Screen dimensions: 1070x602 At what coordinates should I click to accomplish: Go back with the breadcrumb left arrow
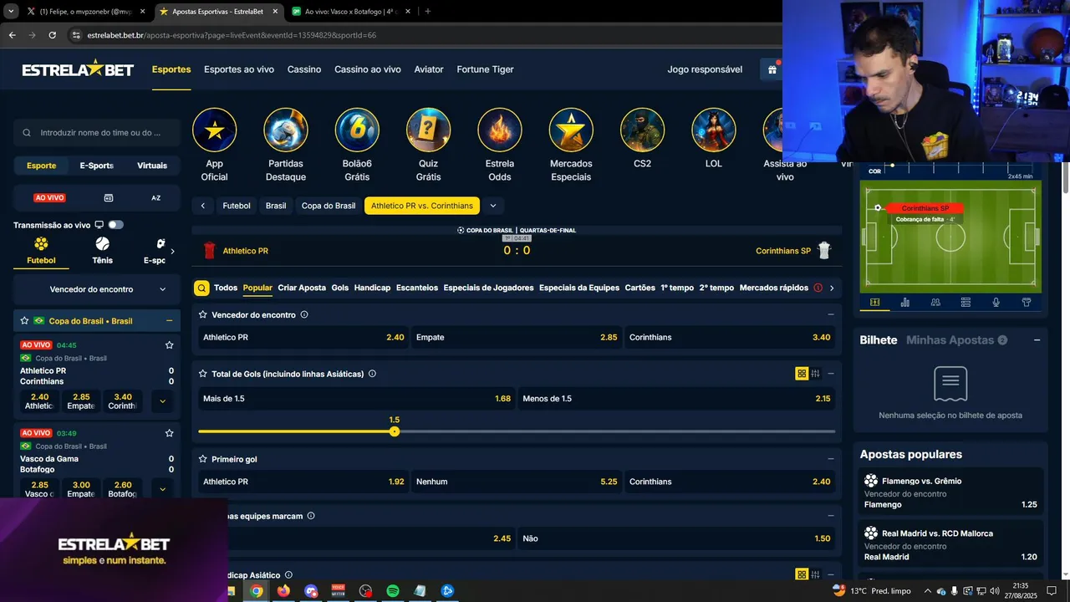(x=202, y=206)
